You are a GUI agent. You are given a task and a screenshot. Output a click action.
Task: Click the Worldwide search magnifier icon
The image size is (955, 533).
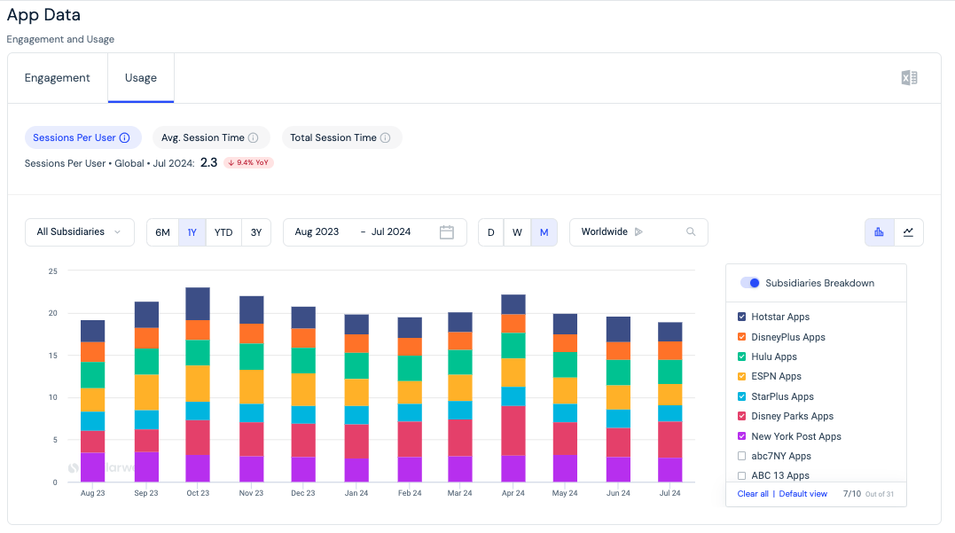tap(691, 231)
